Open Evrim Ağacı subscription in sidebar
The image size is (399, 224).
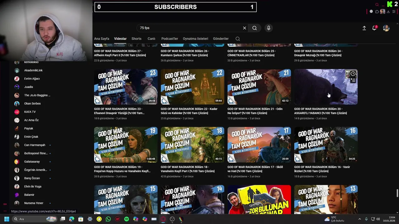[x=32, y=79]
